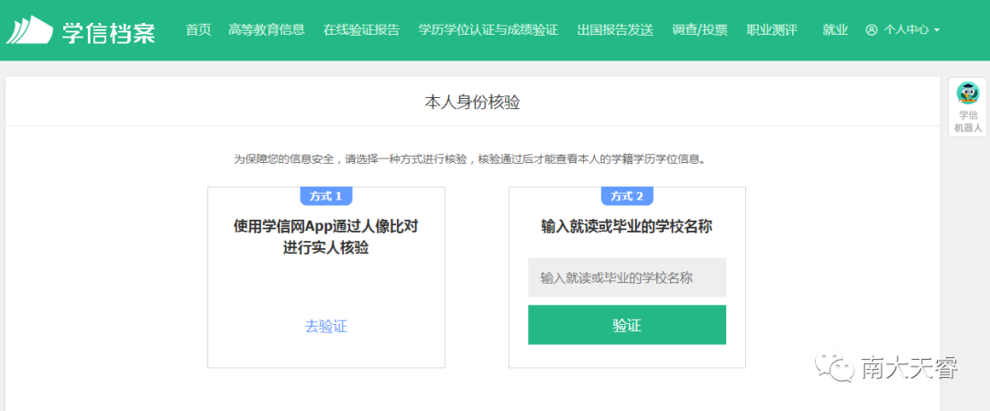Open 高等教育信息 menu item
Viewport: 990px width, 411px height.
pos(267,29)
